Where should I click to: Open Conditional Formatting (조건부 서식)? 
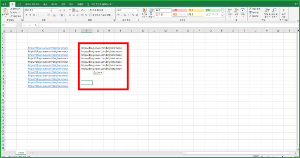tap(144, 13)
